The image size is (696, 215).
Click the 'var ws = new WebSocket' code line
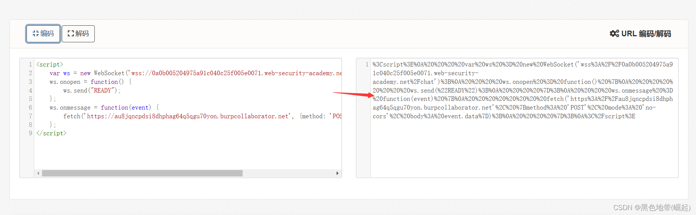pyautogui.click(x=196, y=73)
